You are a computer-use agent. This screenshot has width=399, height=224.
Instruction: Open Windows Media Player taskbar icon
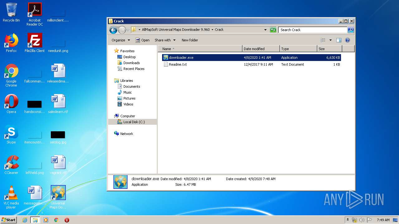46,220
